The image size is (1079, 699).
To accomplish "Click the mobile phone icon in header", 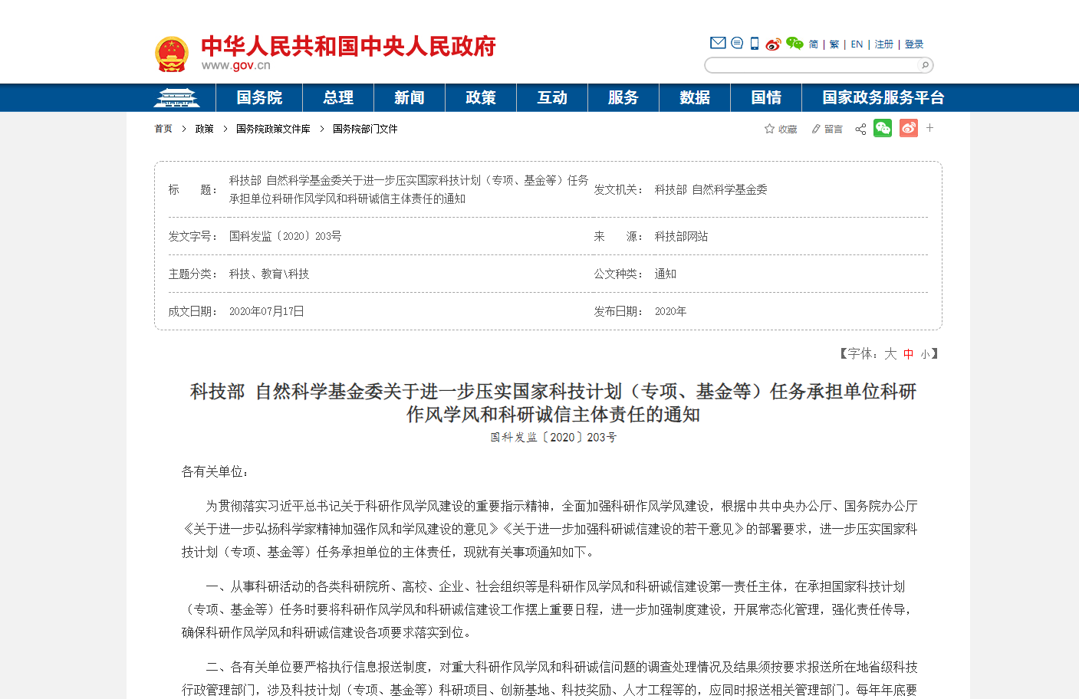I will pyautogui.click(x=755, y=44).
